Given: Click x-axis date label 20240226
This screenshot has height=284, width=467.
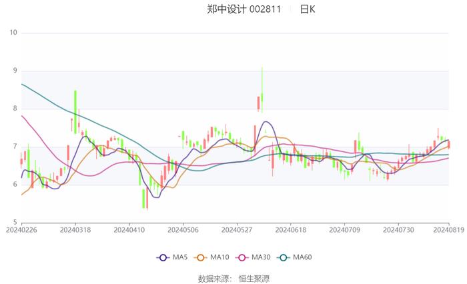Looking at the screenshot, I should point(21,230).
